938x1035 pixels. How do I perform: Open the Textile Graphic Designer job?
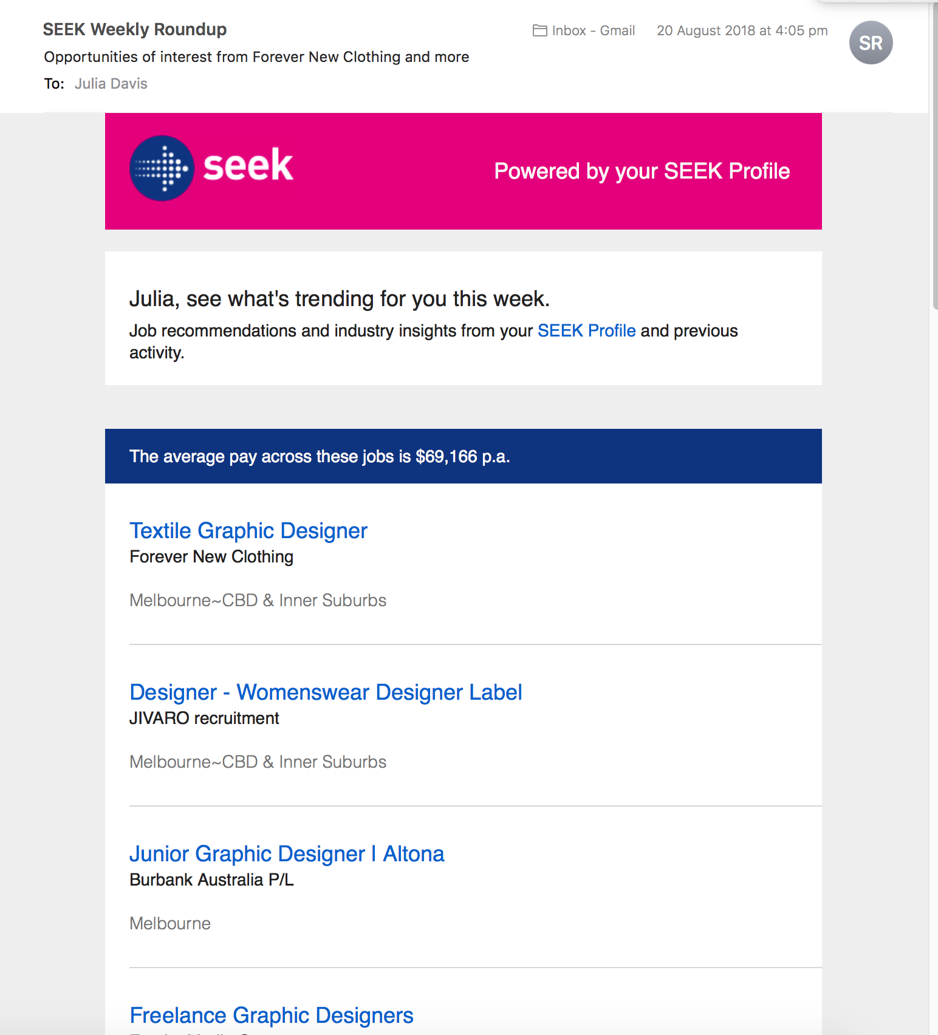(x=248, y=530)
